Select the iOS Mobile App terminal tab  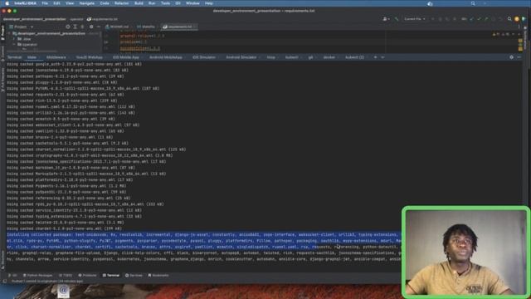pos(126,57)
